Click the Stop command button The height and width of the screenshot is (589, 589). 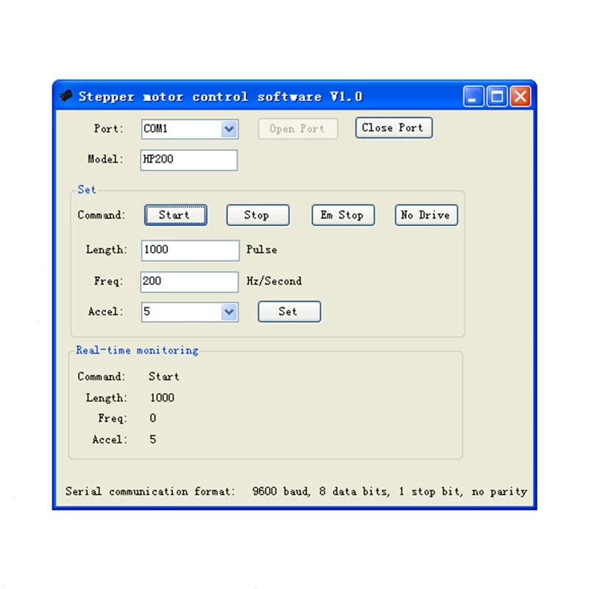pyautogui.click(x=258, y=215)
